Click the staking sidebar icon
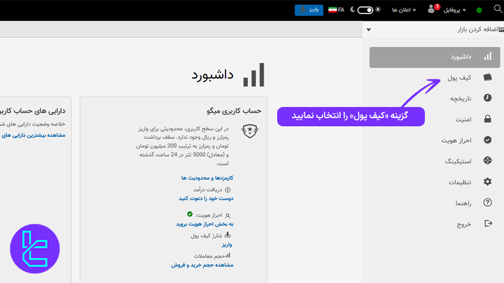This screenshot has width=504, height=283. (488, 160)
